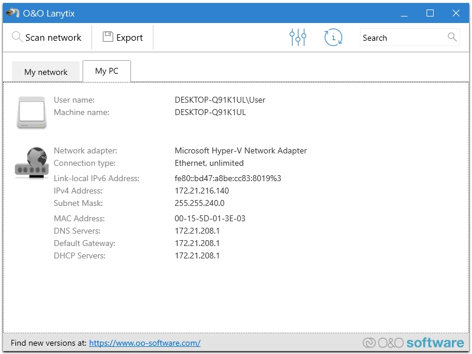This screenshot has width=472, height=354.
Task: Open the settings sliders icon
Action: pyautogui.click(x=298, y=37)
